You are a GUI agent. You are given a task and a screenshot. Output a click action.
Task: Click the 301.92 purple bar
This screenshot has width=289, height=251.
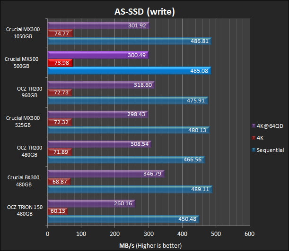click(x=98, y=25)
